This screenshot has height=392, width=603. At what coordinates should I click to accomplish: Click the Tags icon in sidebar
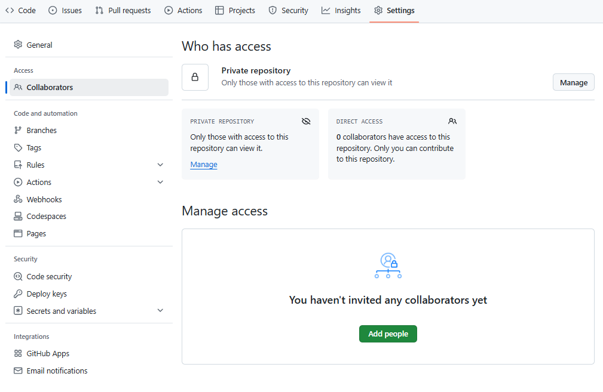[x=18, y=147]
